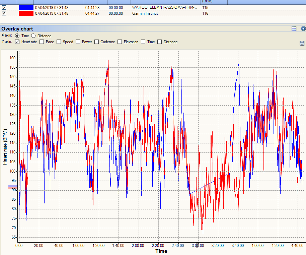
Task: Click the blue color swatch for WAHOO
Action: pos(26,7)
